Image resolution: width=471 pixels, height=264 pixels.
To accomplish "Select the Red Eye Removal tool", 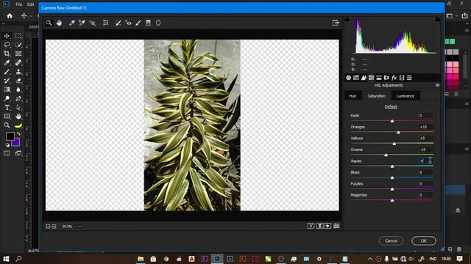I will [128, 23].
